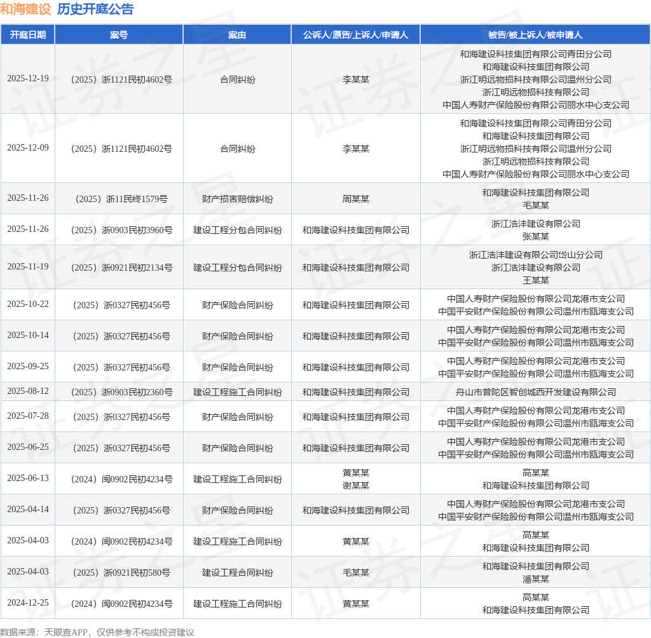The width and height of the screenshot is (651, 638).
Task: Click the date 2025-12-19
Action: pos(28,78)
